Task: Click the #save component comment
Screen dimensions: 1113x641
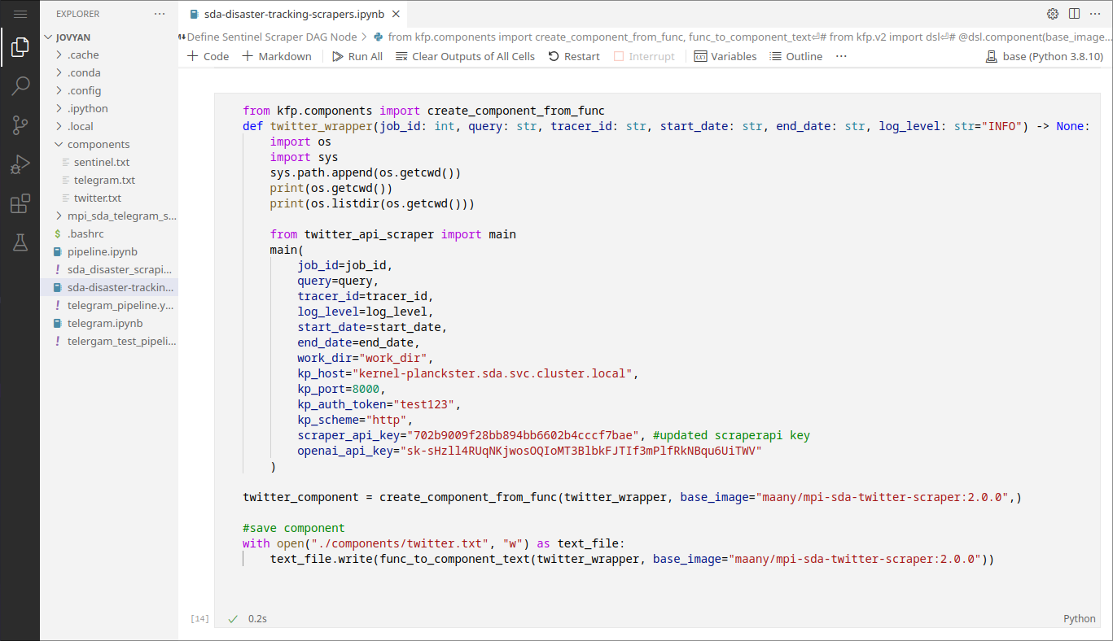Action: (x=294, y=528)
